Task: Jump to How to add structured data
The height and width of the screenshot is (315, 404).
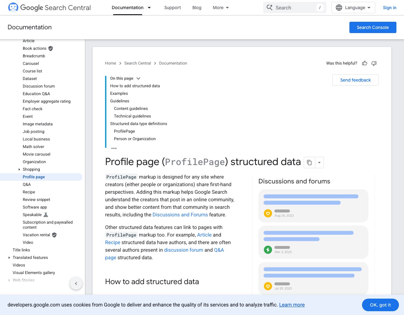Action: pos(135,86)
